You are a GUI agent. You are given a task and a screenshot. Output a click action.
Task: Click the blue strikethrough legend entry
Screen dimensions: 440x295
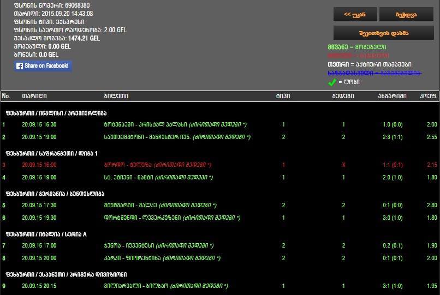coord(374,73)
